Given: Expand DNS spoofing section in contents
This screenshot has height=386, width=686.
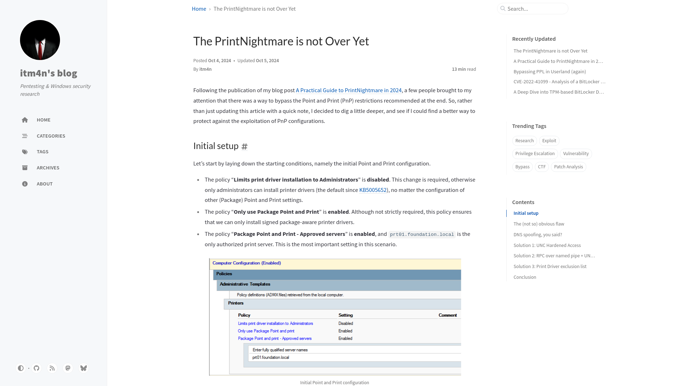Looking at the screenshot, I should pos(538,234).
